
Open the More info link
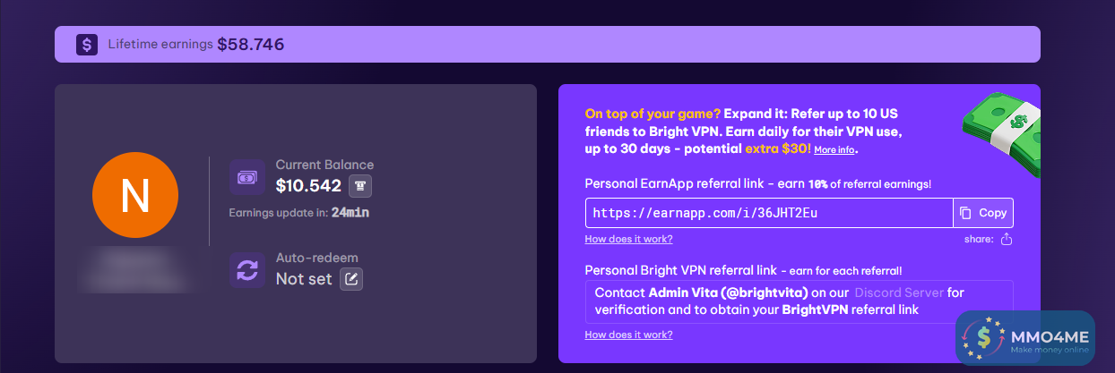(x=834, y=150)
